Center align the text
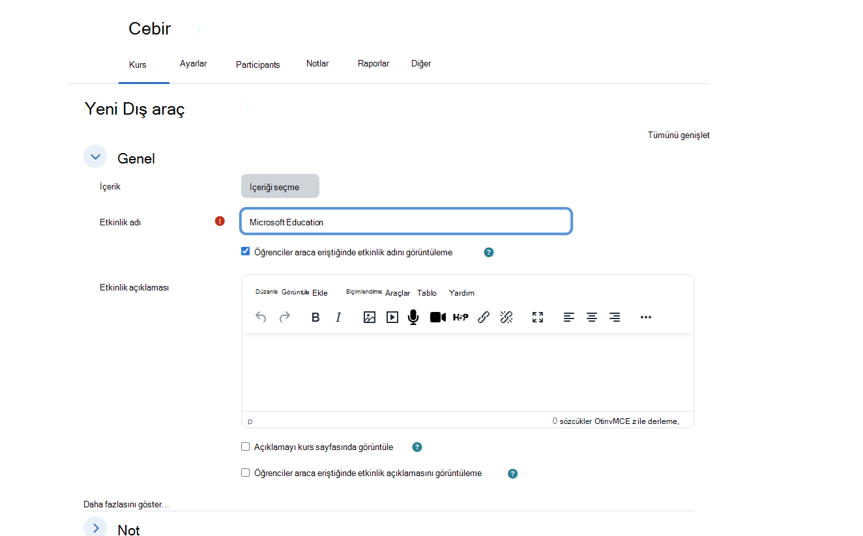The height and width of the screenshot is (536, 863). point(592,317)
